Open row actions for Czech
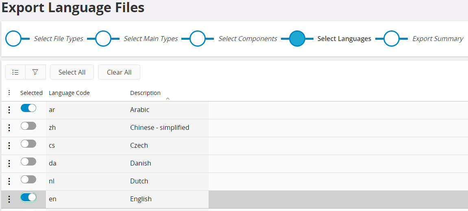468x211 pixels. (x=9, y=146)
